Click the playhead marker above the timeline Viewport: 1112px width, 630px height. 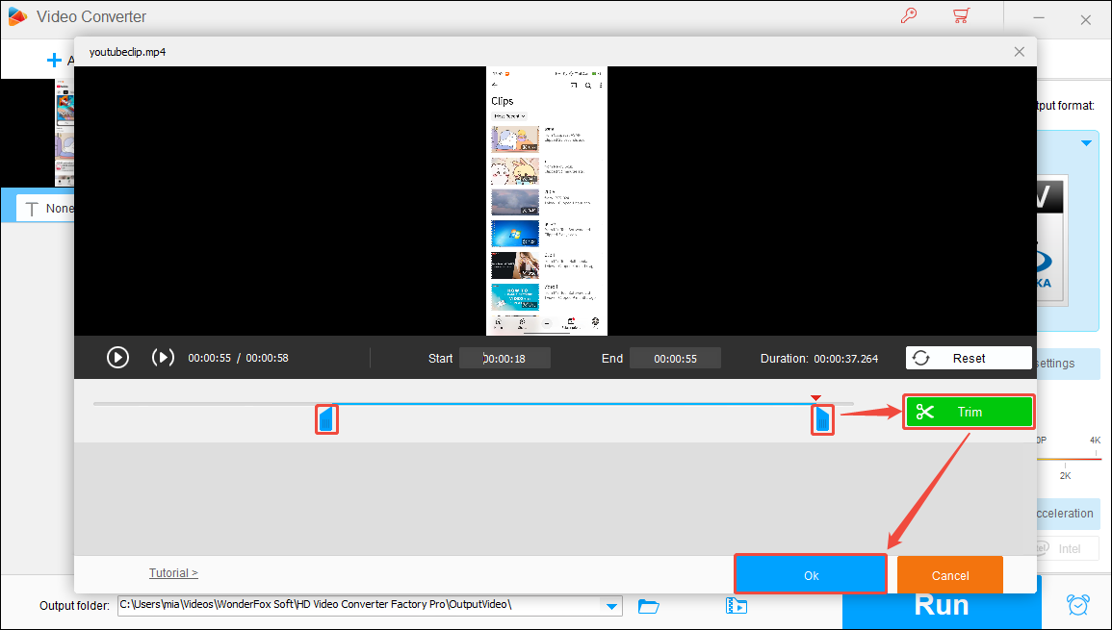click(x=815, y=395)
